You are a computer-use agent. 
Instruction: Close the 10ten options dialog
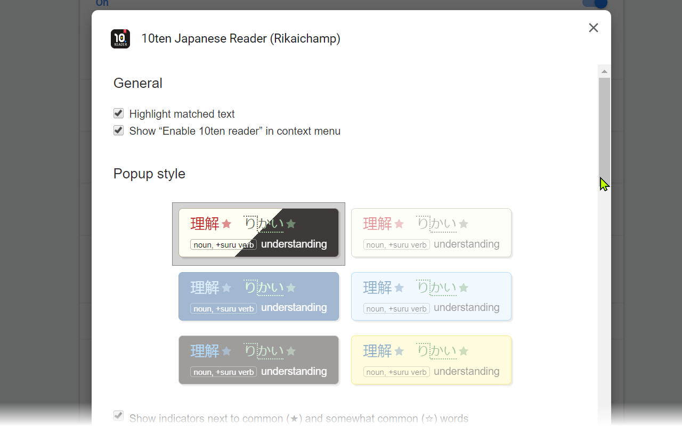coord(594,28)
